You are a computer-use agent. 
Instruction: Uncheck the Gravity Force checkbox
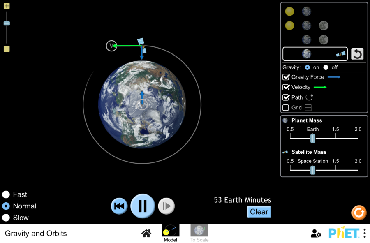[286, 77]
